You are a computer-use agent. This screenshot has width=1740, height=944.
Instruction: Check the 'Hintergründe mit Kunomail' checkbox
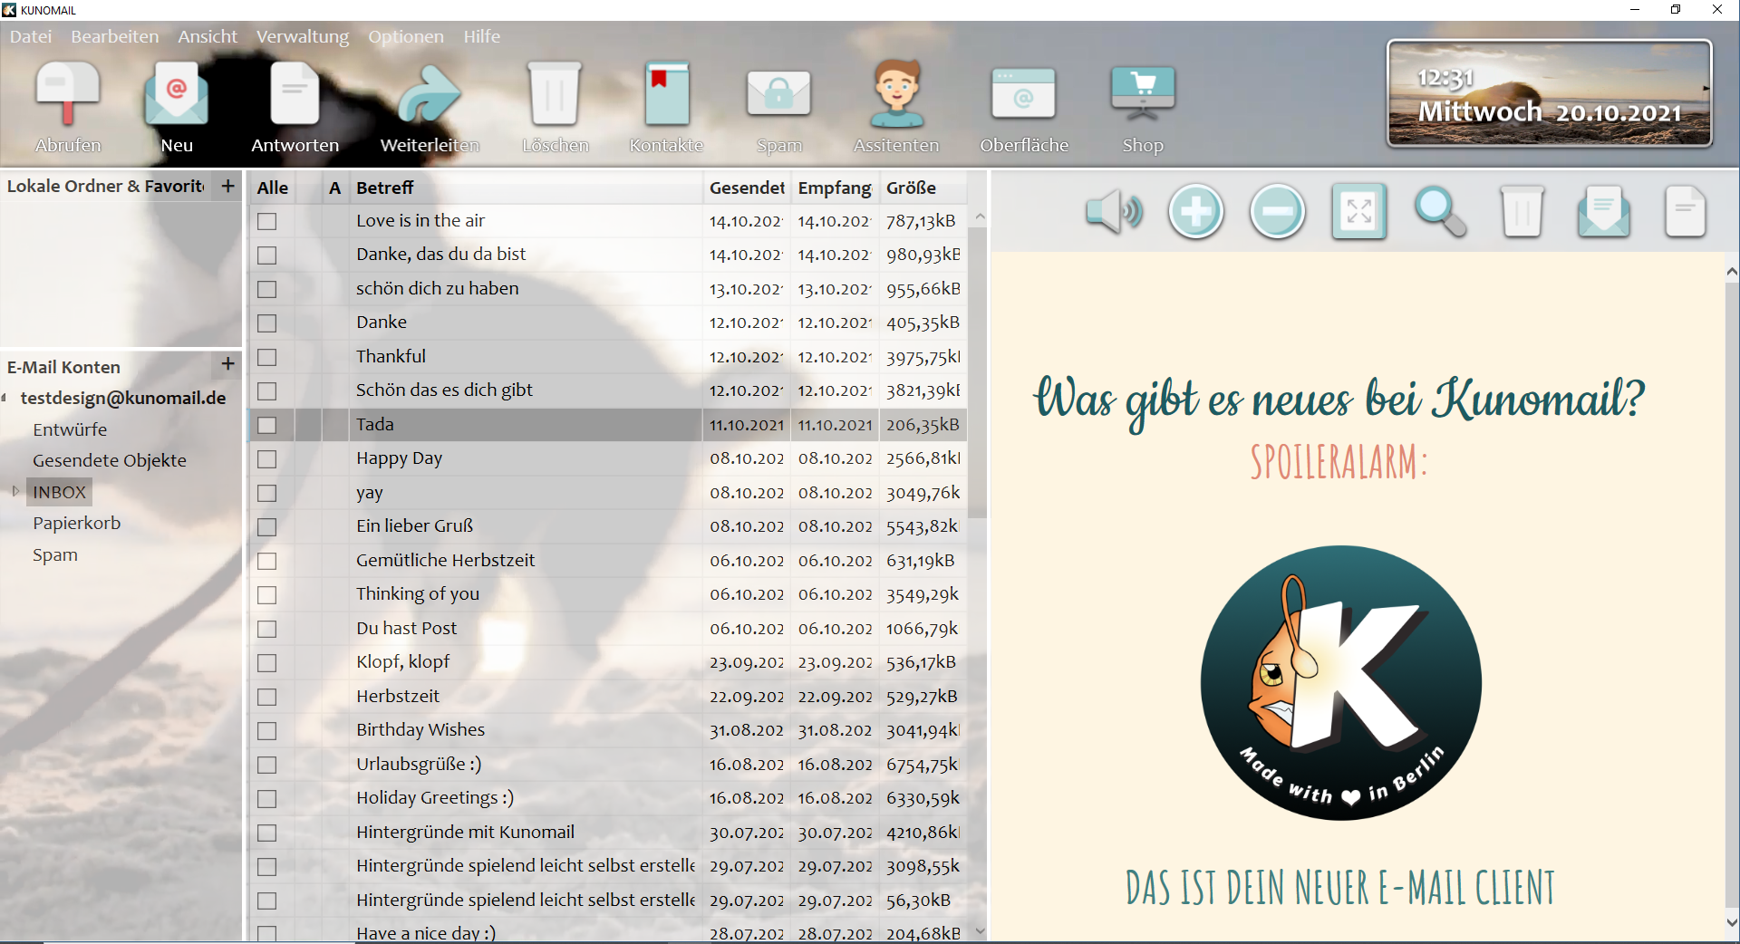click(266, 833)
